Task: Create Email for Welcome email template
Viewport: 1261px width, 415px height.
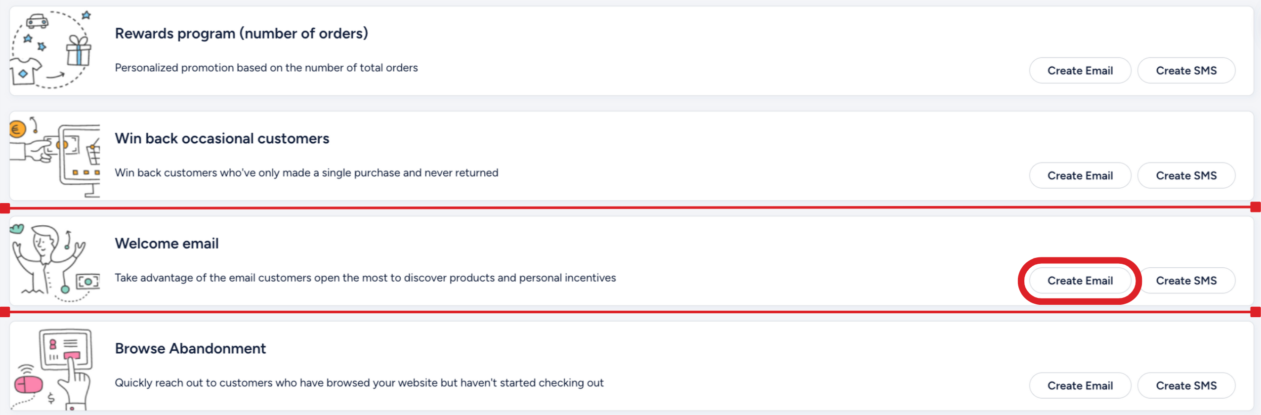Action: pos(1080,281)
